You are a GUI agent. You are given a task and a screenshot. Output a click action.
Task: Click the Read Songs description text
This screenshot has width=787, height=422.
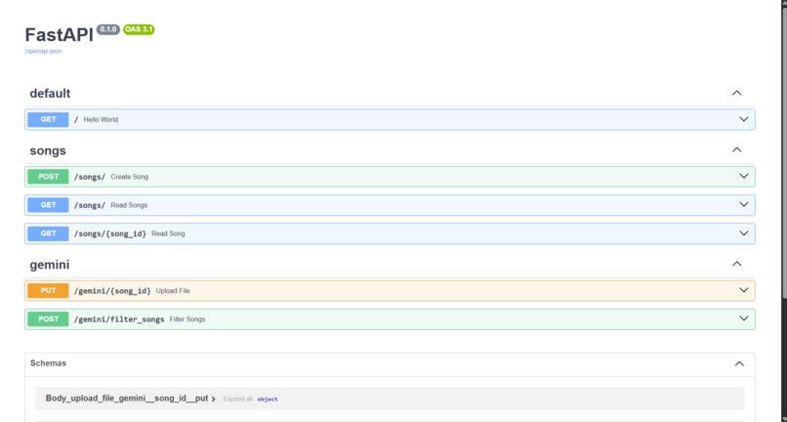(x=129, y=205)
